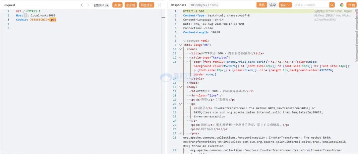Click the 数据包扫描 packet scan option
Viewport: 358px width, 155px height.
(101, 5)
